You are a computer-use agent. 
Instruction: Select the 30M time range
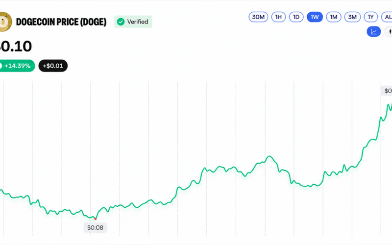[258, 17]
